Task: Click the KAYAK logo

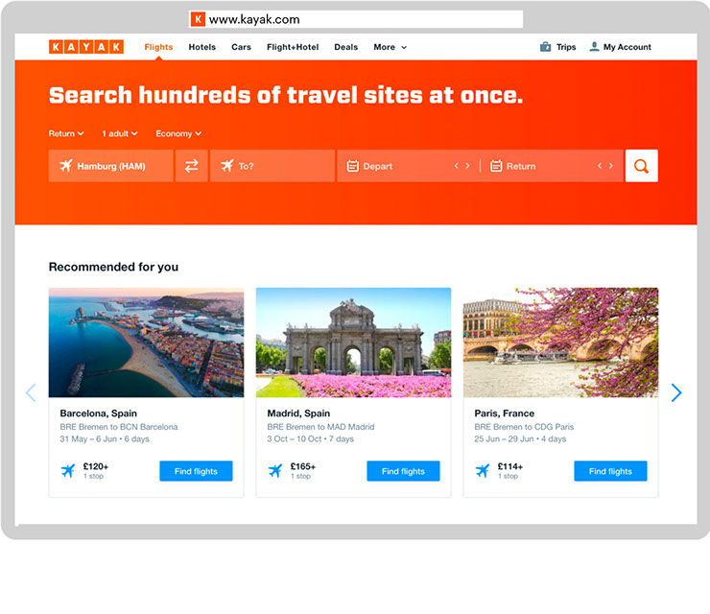Action: (86, 47)
